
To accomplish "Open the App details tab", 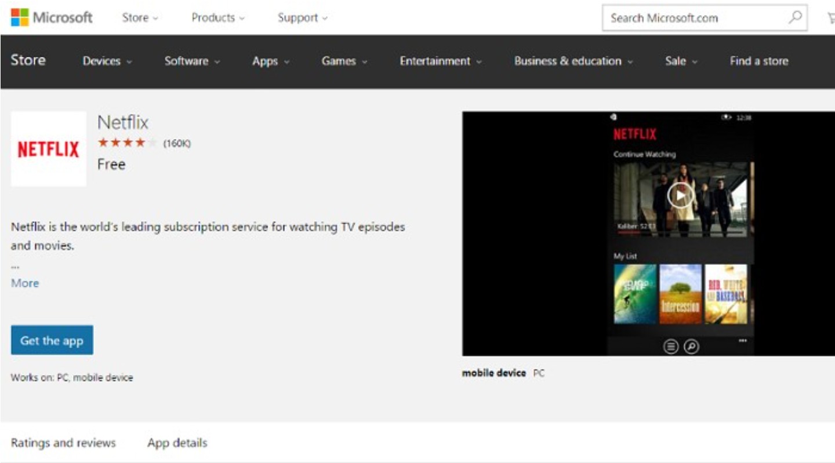I will coord(177,443).
